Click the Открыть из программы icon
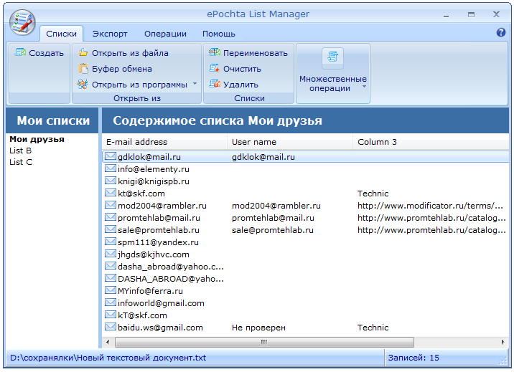This screenshot has height=372, width=514. (x=83, y=84)
